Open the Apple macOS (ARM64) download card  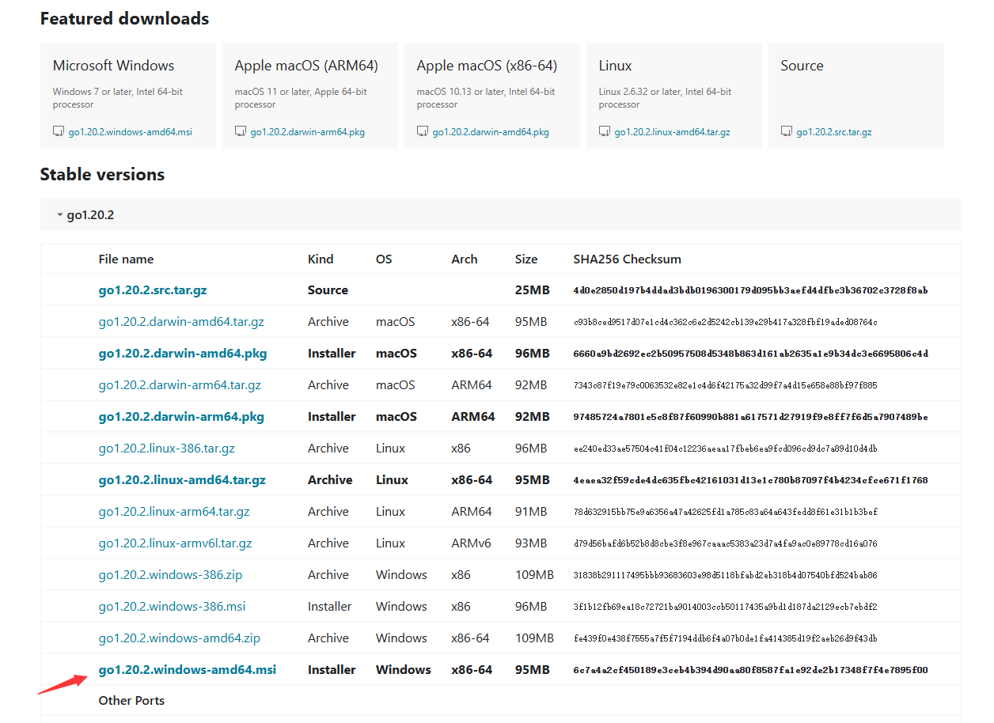[x=310, y=96]
